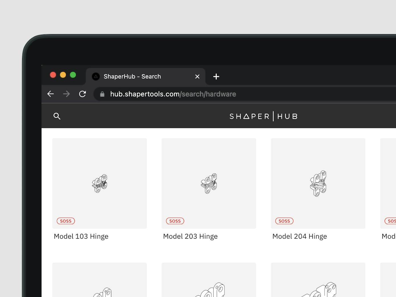
Task: Open the hinge card below Model 103 Hinge
Action: [x=100, y=280]
